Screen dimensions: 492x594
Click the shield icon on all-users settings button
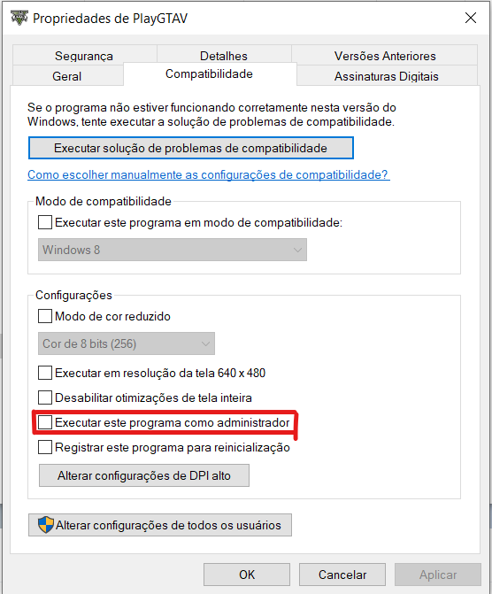(46, 525)
